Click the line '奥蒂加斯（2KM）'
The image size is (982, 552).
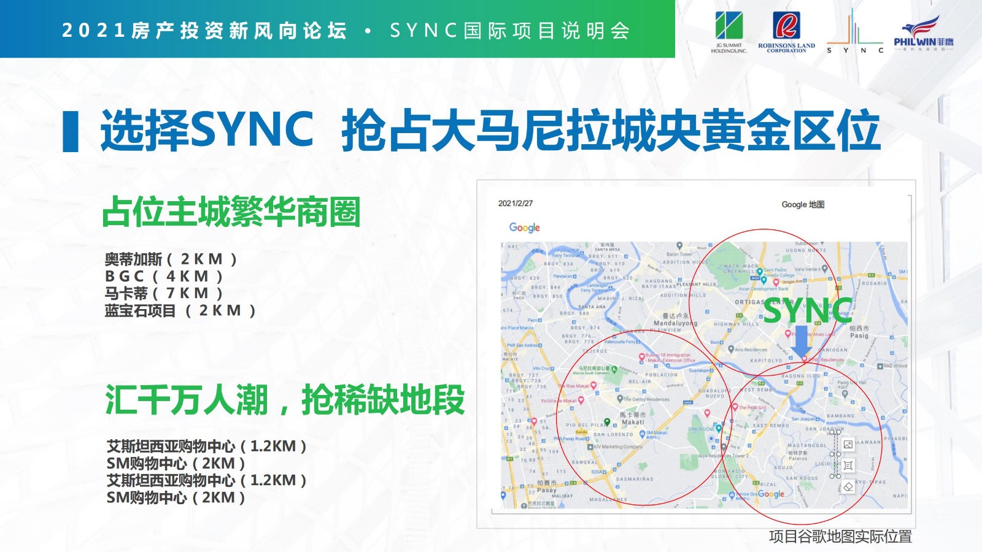click(x=171, y=259)
